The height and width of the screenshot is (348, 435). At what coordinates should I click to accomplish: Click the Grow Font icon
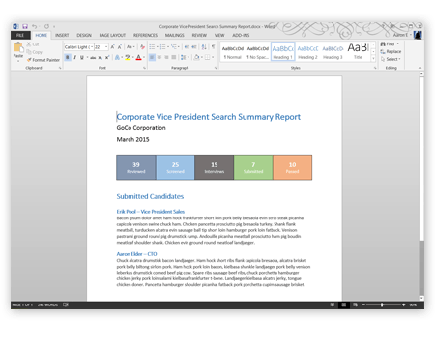(x=112, y=47)
